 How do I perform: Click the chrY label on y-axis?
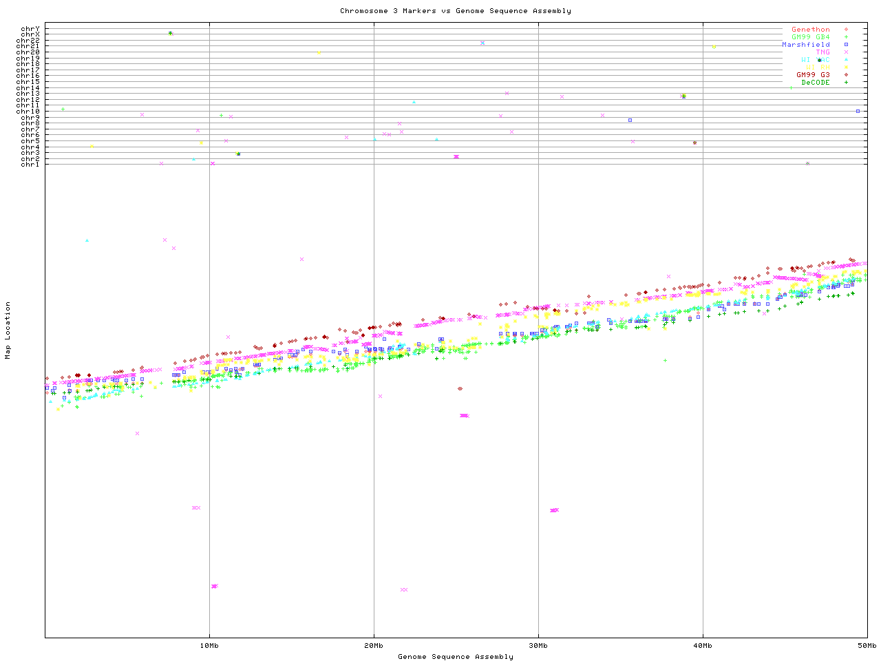[x=30, y=29]
